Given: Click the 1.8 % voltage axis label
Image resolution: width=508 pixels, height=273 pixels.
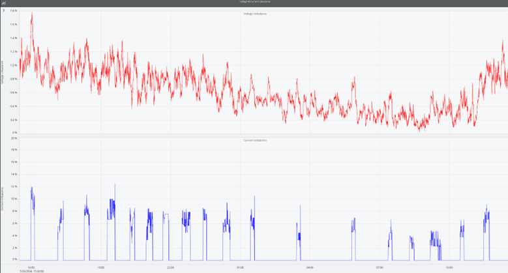Looking at the screenshot, I should (x=14, y=10).
